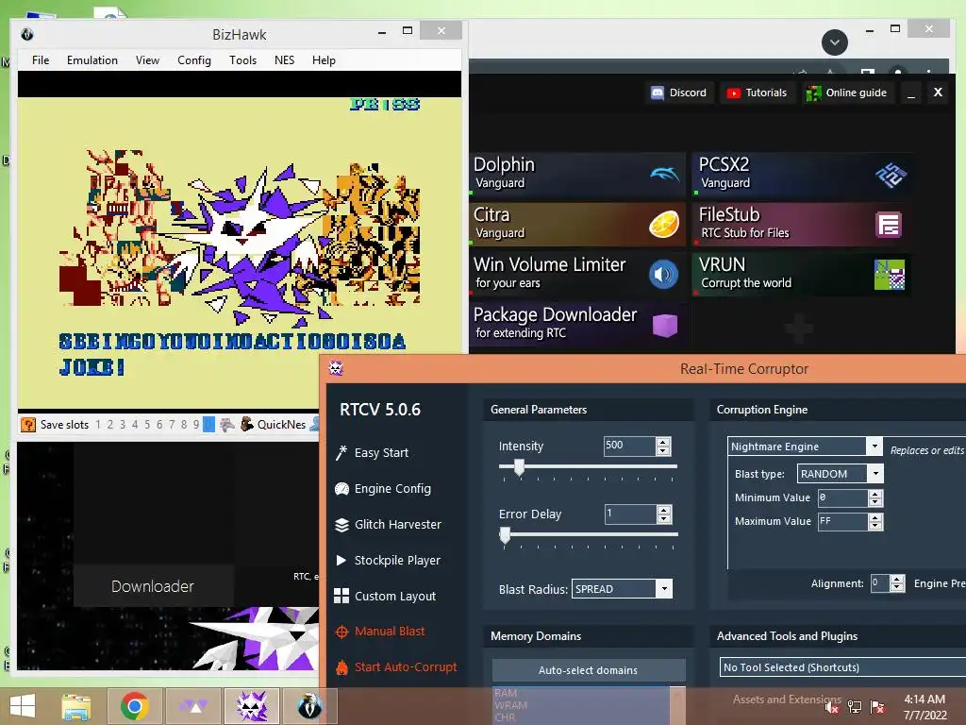Open Google Chrome from the taskbar
This screenshot has height=725, width=966.
click(134, 706)
